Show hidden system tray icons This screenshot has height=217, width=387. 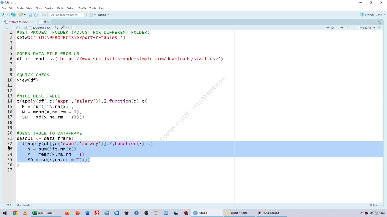(x=362, y=213)
